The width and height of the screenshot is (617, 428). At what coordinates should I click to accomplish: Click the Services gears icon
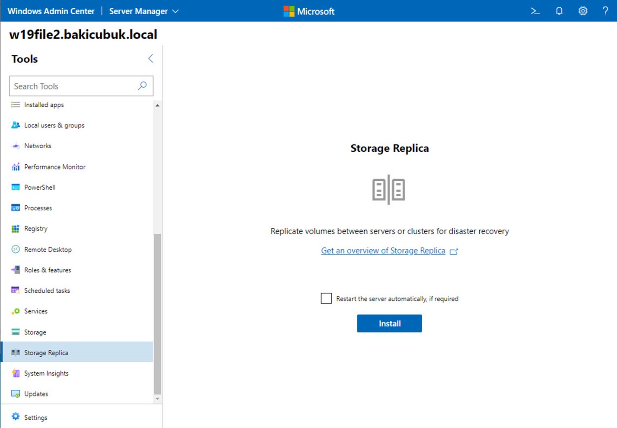[16, 311]
